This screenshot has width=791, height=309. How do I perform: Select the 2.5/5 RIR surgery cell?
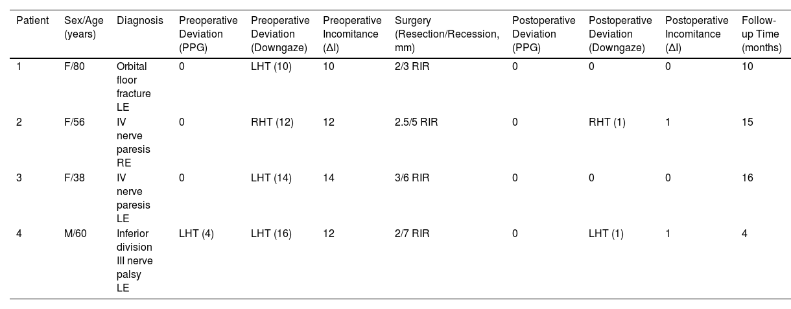click(x=416, y=122)
